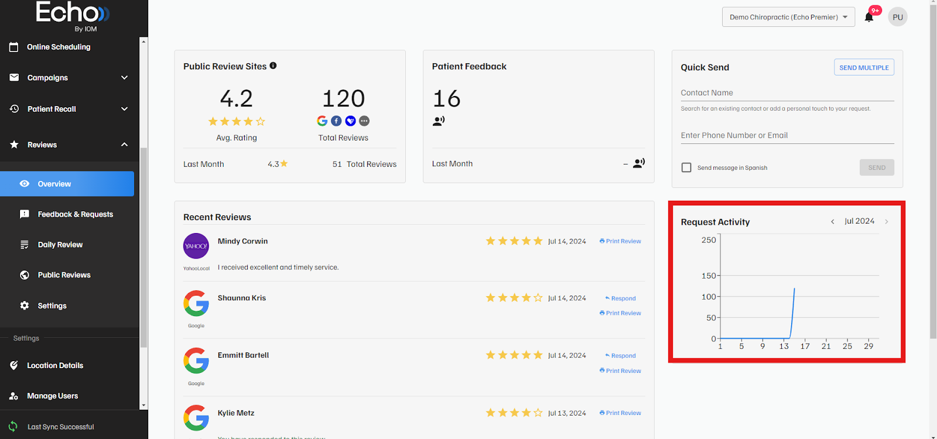Click Respond for Emmitt Bartell review

point(620,356)
